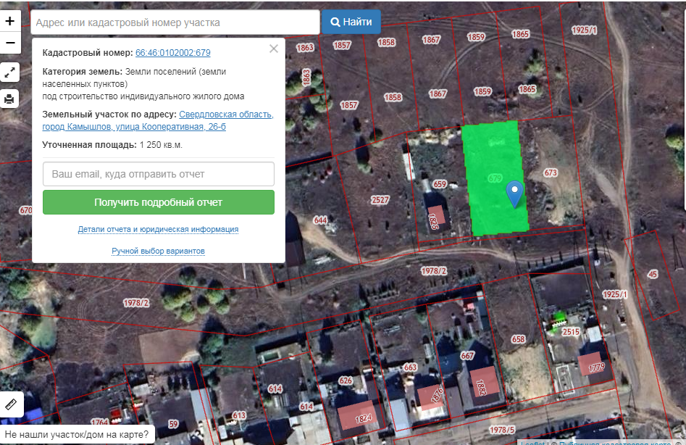The height and width of the screenshot is (445, 686).
Task: Zoom in on the map
Action: 10,21
